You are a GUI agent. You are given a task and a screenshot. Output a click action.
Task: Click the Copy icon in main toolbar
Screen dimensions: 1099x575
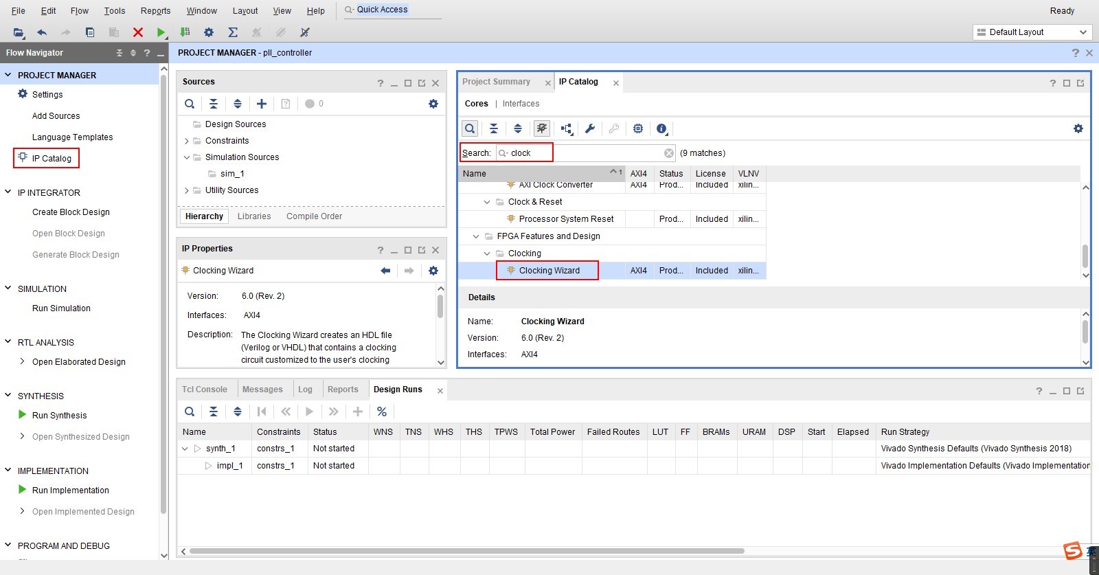(90, 32)
